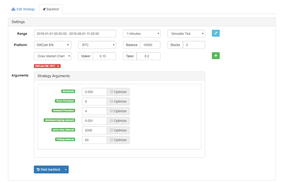
Task: Click the Stocks input showing 3
Action: (x=194, y=45)
